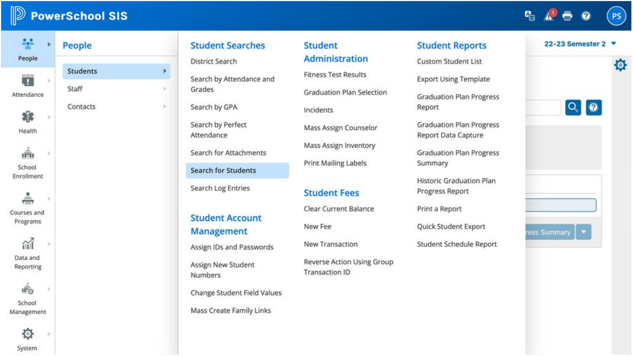
Task: Open the Quick Student Export link
Action: [451, 227]
